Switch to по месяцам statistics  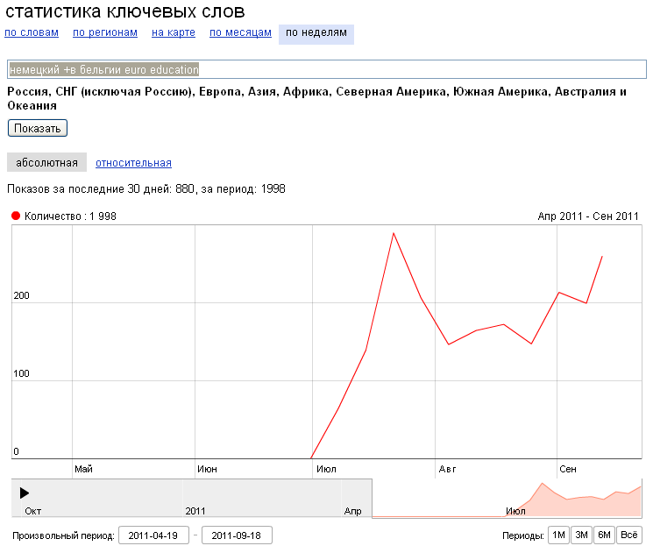tap(240, 33)
